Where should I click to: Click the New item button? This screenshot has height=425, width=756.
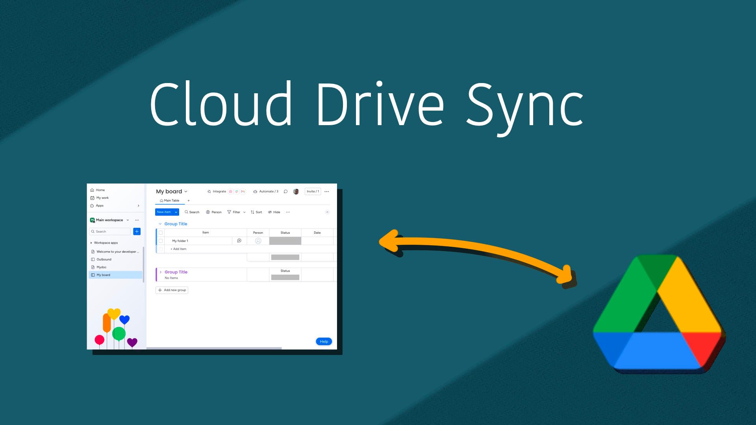tap(164, 212)
